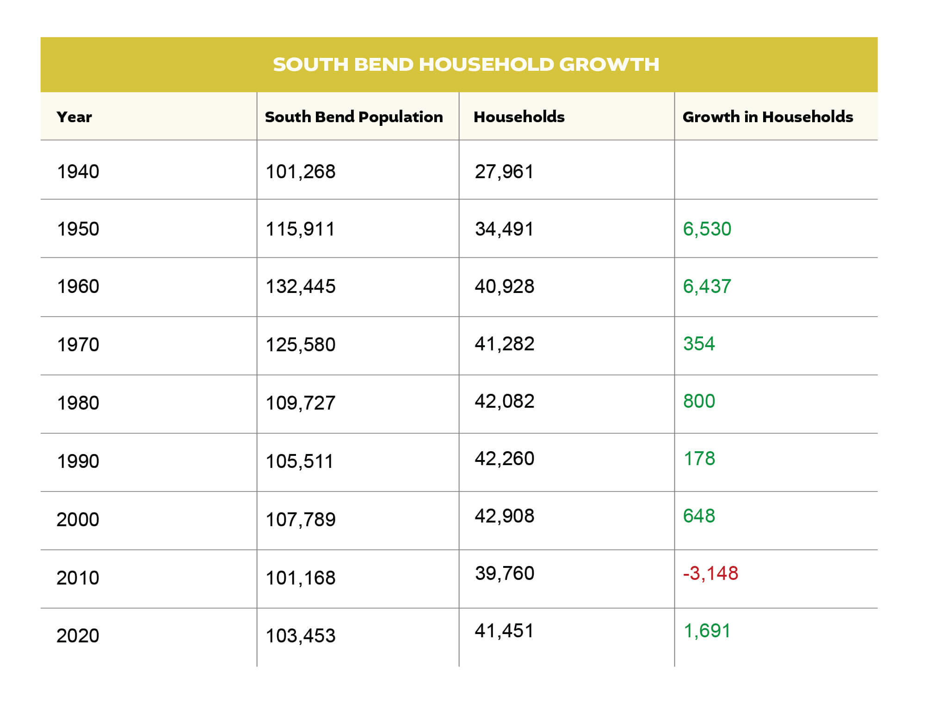Click the Growth in Households column header
925x703 pixels.
point(768,117)
